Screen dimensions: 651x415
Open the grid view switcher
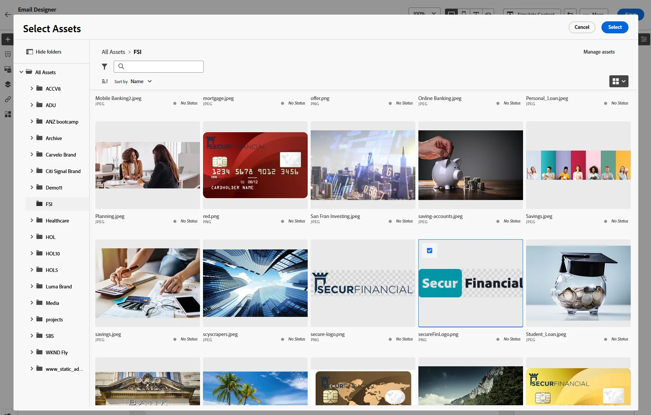click(619, 81)
